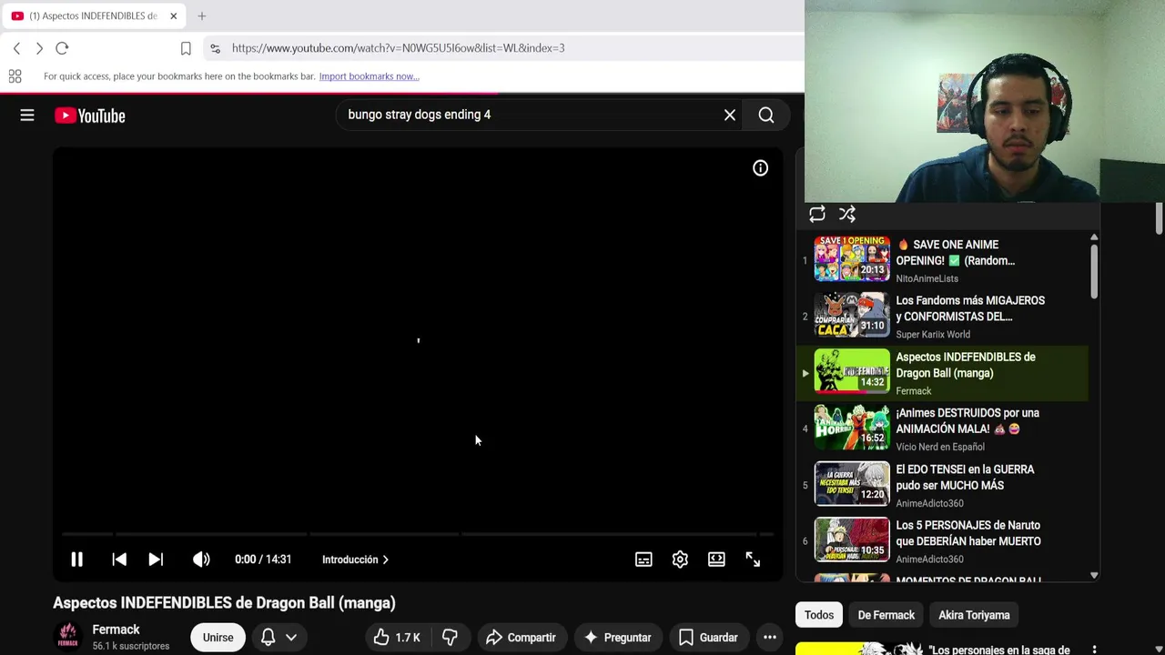This screenshot has height=655, width=1165.
Task: Reload the current page
Action: [62, 48]
